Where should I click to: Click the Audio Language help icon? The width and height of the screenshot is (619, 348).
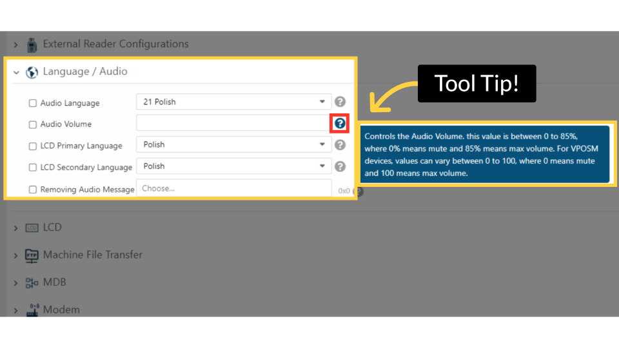(x=340, y=102)
